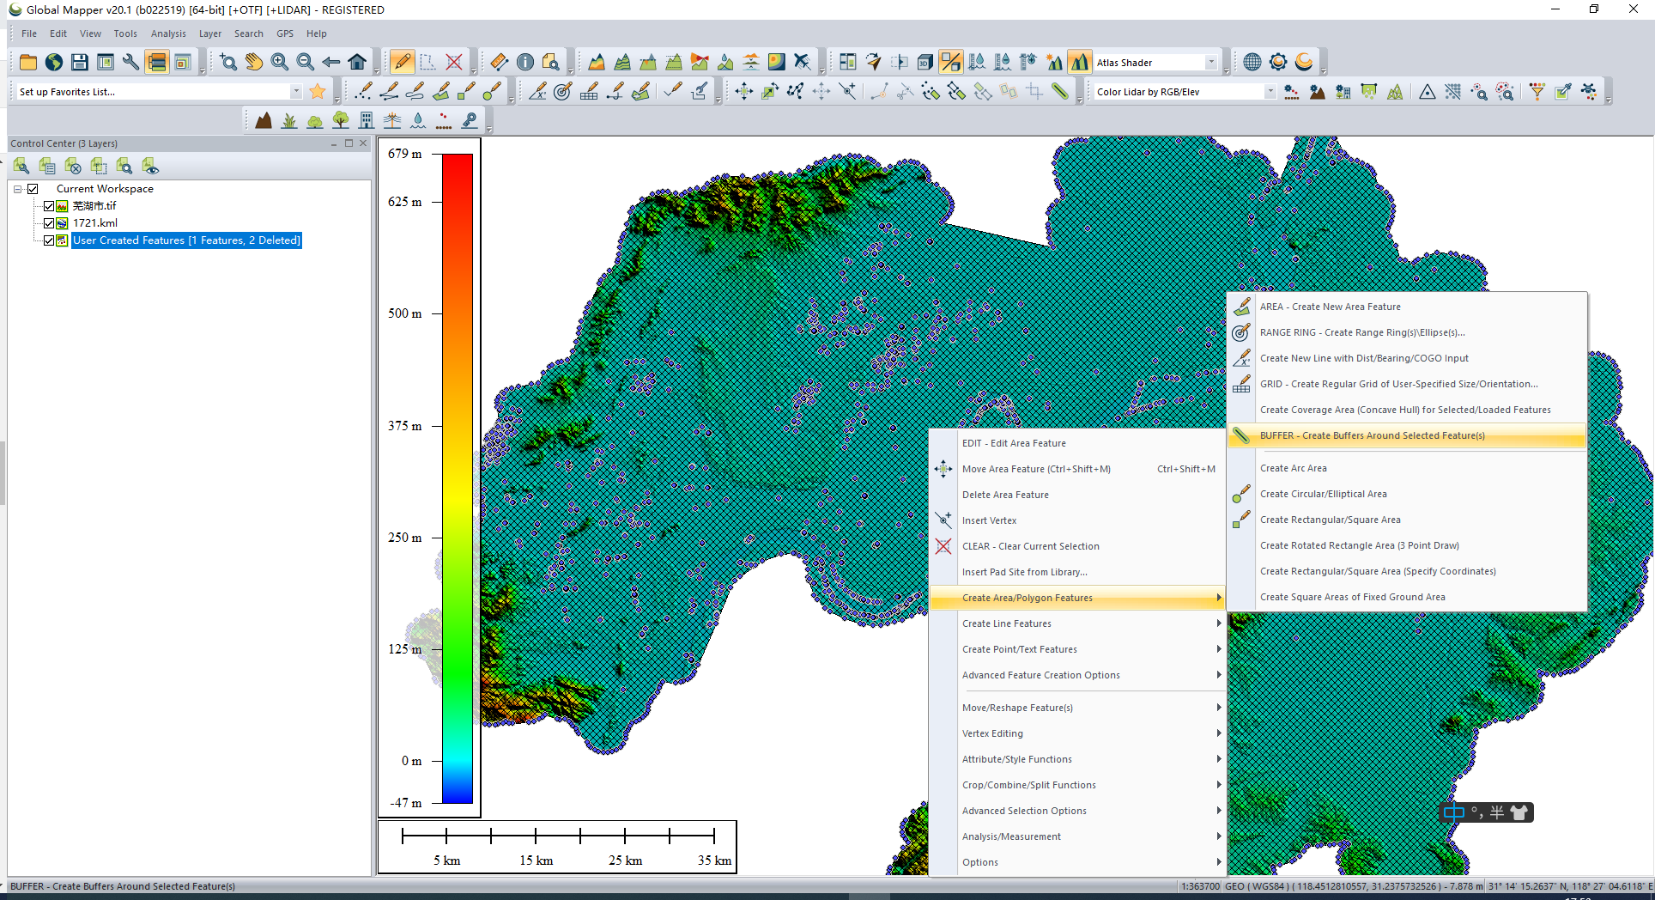
Task: Click the favorites star icon
Action: pos(318,92)
